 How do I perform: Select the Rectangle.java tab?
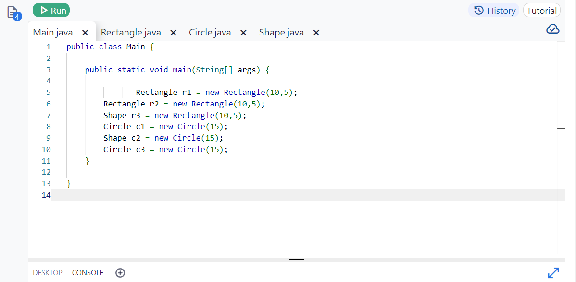(131, 32)
